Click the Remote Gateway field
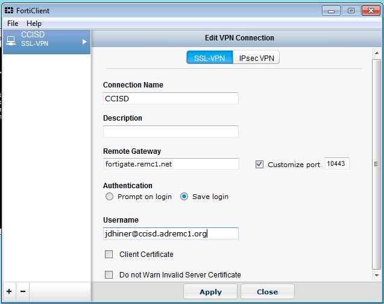The width and height of the screenshot is (384, 304). click(171, 163)
